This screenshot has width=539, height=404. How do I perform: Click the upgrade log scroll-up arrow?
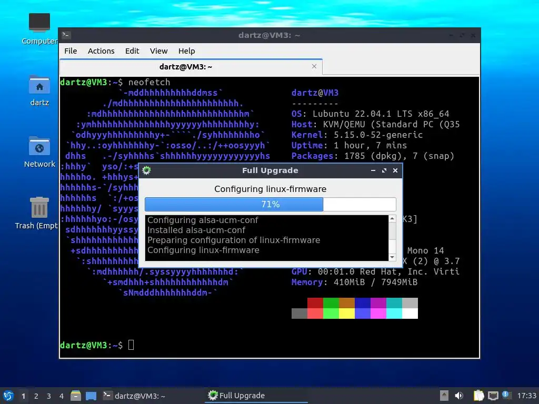point(392,218)
